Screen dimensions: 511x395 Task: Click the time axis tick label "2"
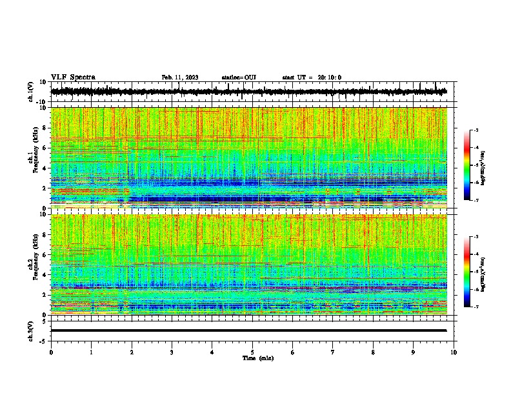click(x=132, y=352)
